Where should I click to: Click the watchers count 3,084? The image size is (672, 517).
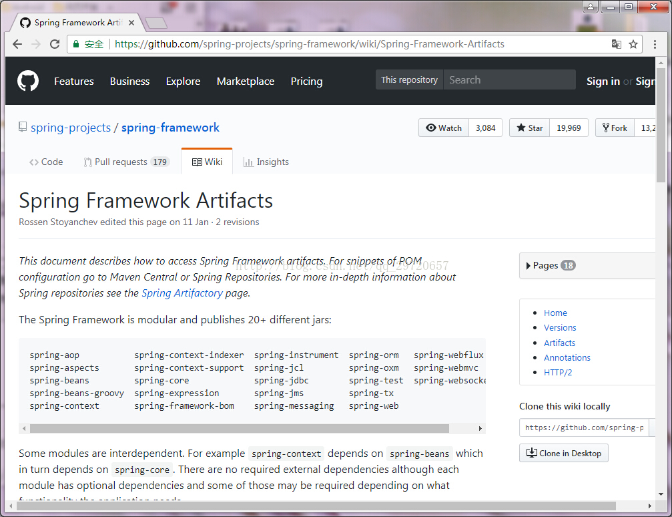(486, 128)
